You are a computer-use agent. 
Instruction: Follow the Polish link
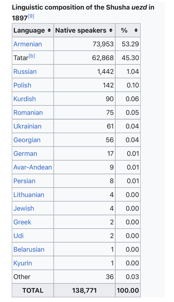coord(22,85)
